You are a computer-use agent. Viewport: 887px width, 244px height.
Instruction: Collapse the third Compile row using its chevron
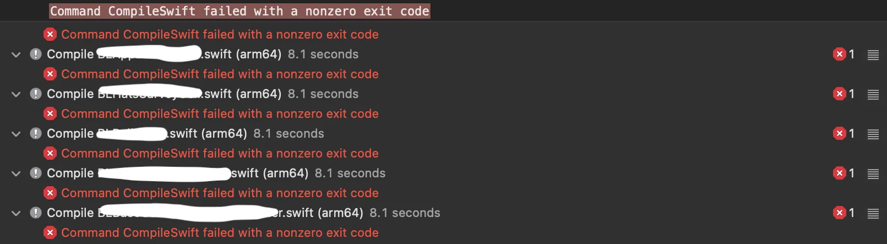click(16, 134)
